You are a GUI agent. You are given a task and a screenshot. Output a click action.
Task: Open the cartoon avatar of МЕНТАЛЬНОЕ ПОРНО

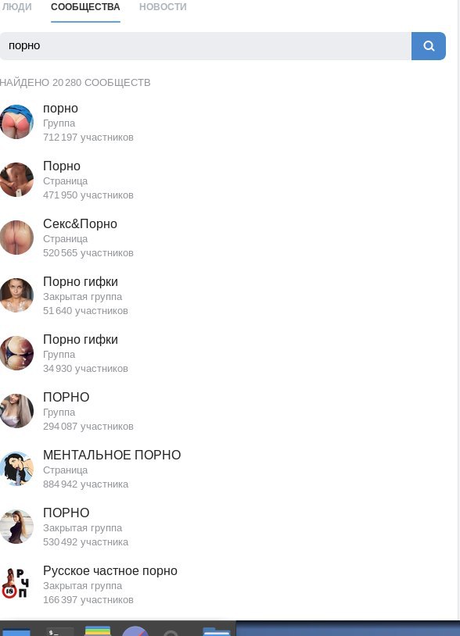pyautogui.click(x=16, y=469)
